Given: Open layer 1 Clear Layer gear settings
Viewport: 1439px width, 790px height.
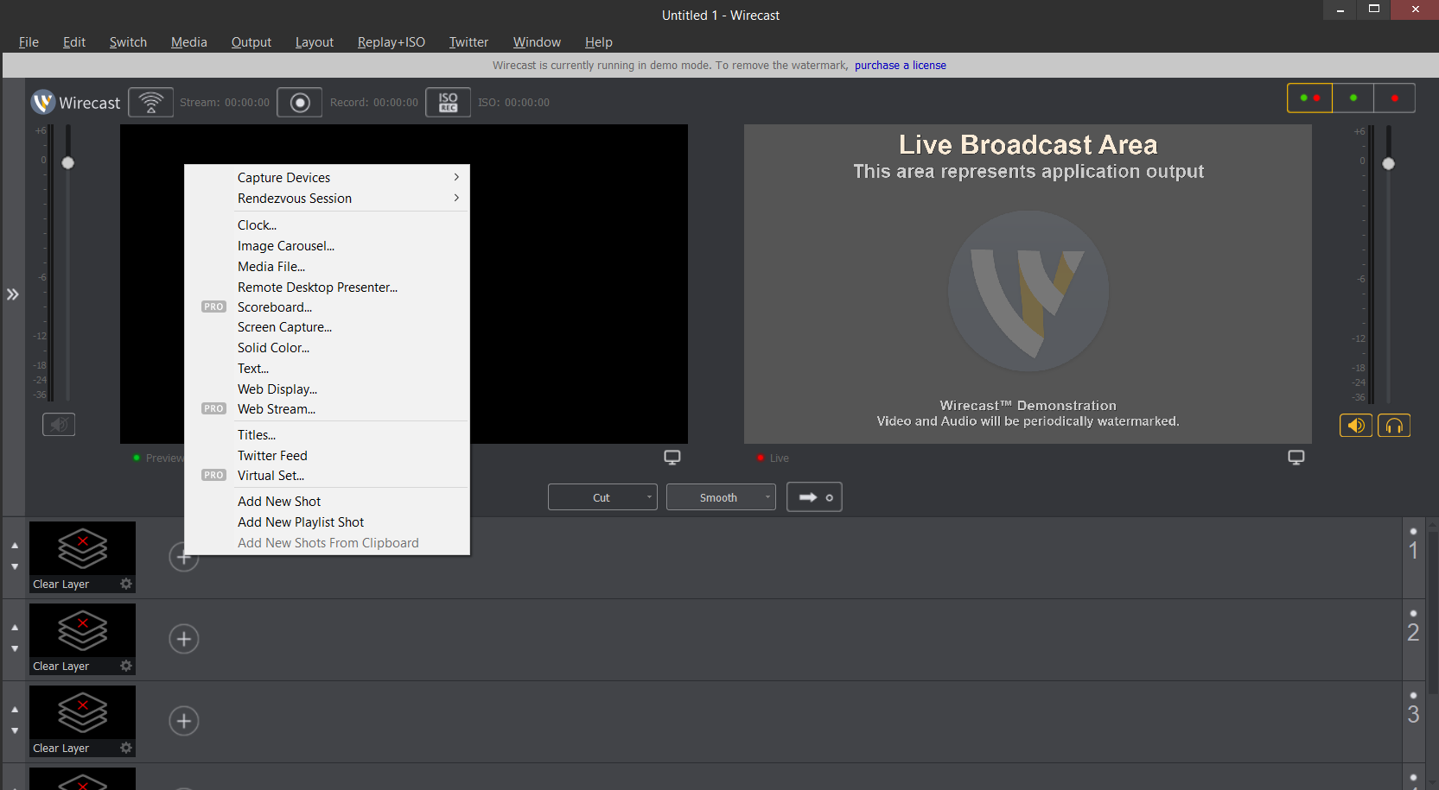Looking at the screenshot, I should (126, 584).
